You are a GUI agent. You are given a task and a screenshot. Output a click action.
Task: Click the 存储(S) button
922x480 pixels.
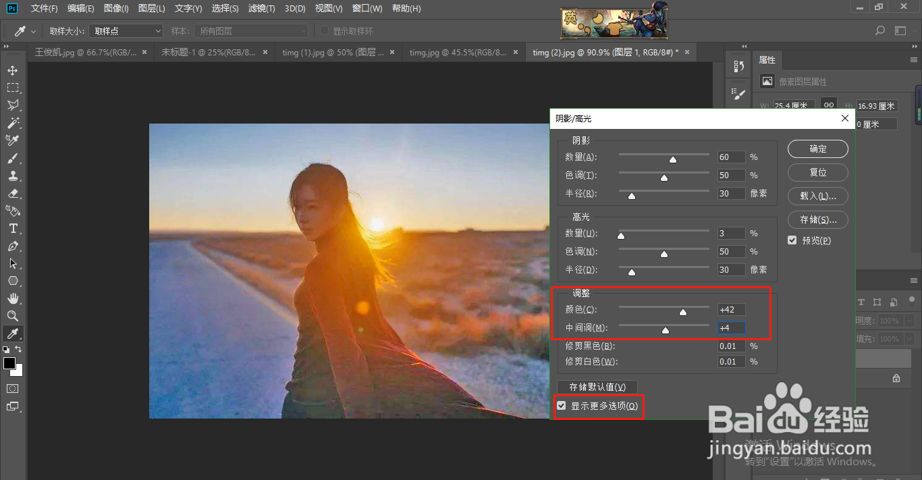(818, 219)
